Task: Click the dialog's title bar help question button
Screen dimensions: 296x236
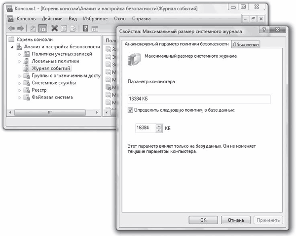Action: tap(264, 29)
